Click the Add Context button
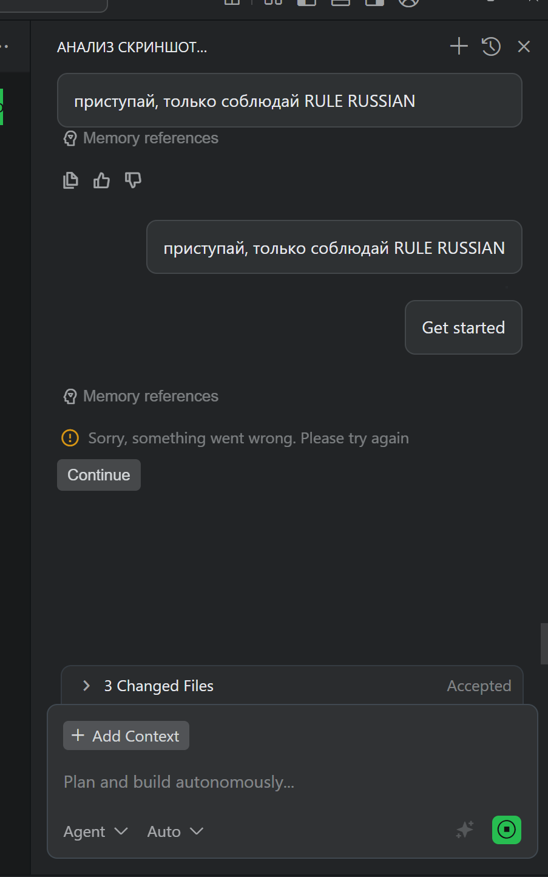This screenshot has width=548, height=877. pos(126,735)
